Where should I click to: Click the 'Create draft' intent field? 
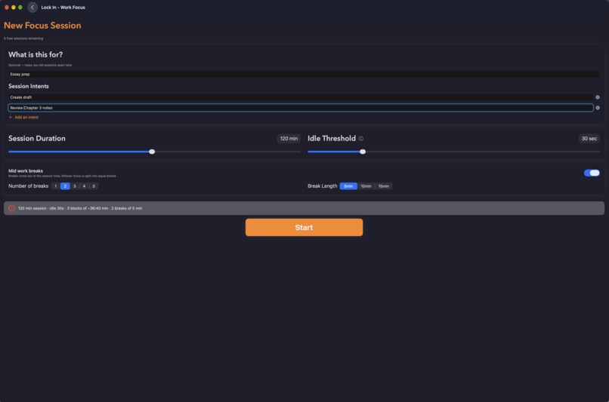pos(301,97)
